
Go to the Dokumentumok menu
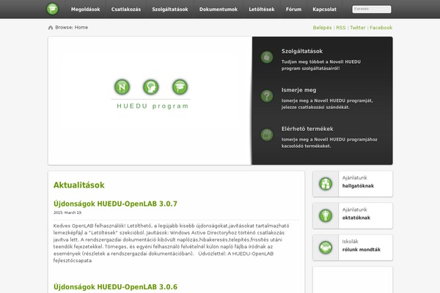(219, 10)
